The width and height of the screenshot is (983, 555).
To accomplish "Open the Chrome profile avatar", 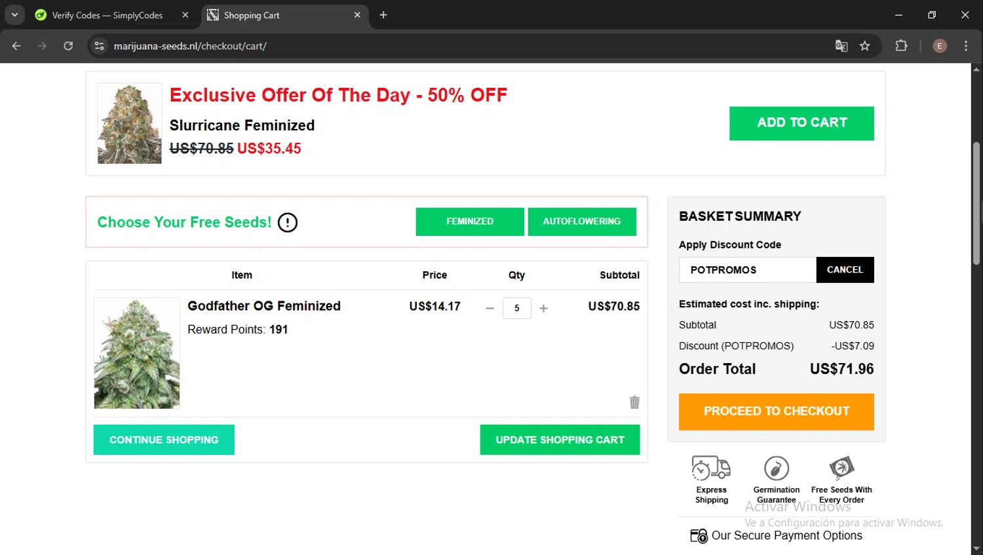I will tap(940, 46).
